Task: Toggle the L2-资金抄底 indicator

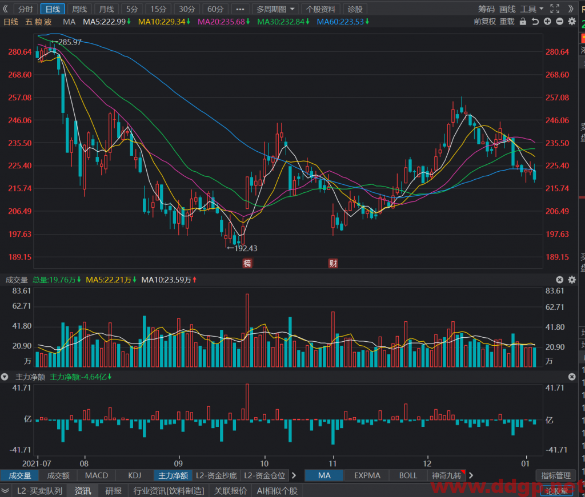Action: tap(217, 475)
